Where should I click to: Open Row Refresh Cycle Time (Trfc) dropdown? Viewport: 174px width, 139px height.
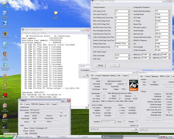pos(129,18)
